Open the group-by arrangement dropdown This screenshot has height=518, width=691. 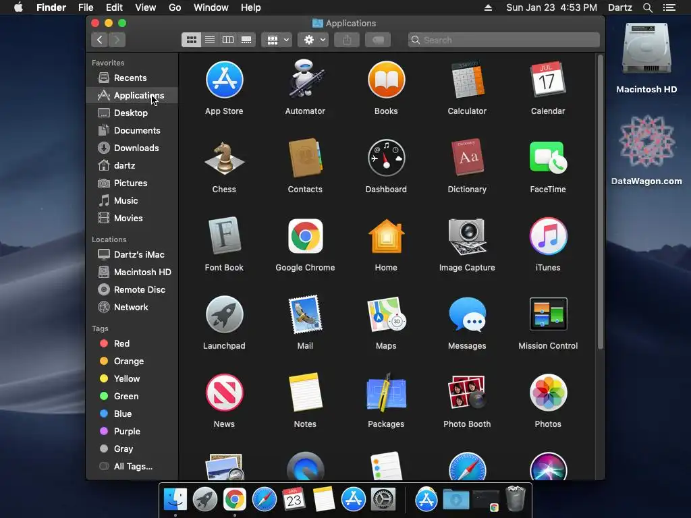(277, 40)
